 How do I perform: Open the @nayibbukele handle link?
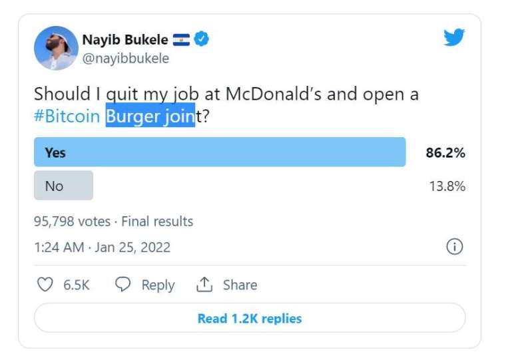(x=126, y=59)
